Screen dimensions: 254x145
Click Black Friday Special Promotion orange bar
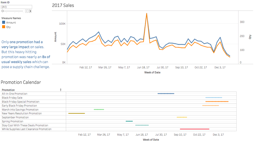pos(217,101)
